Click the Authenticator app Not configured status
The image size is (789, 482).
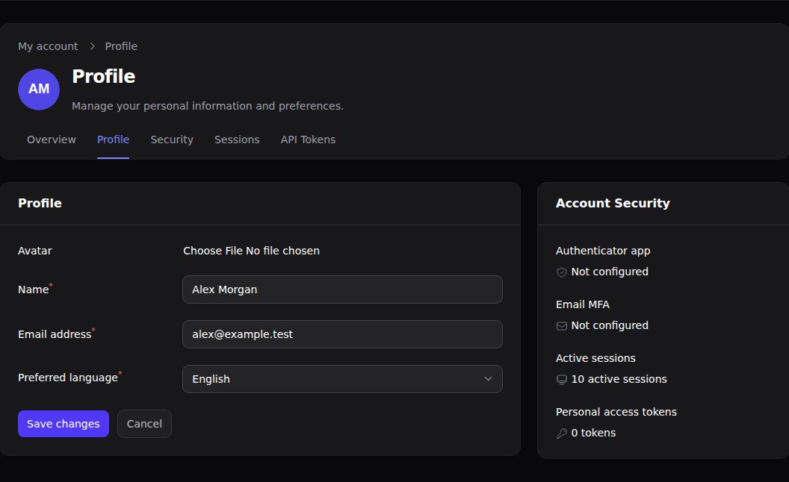pyautogui.click(x=610, y=272)
